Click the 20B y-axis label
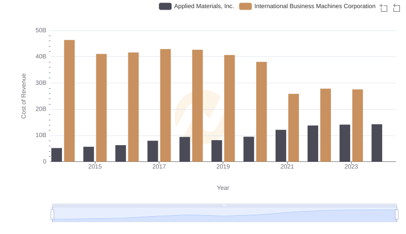406x234 pixels. pos(41,109)
